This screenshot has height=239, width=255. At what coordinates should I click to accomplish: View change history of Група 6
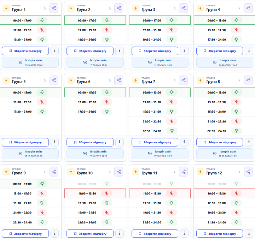(x=95, y=154)
